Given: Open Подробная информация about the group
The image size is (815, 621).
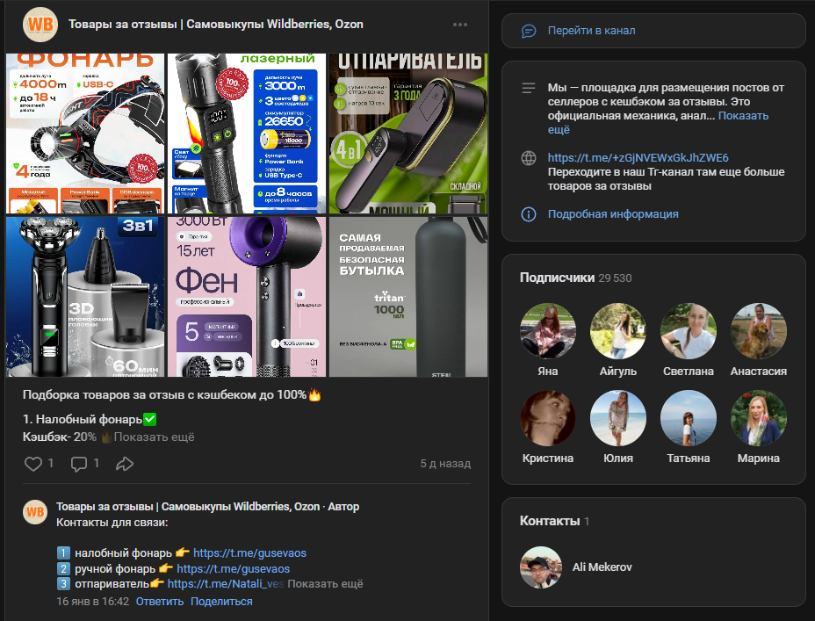Looking at the screenshot, I should (613, 213).
